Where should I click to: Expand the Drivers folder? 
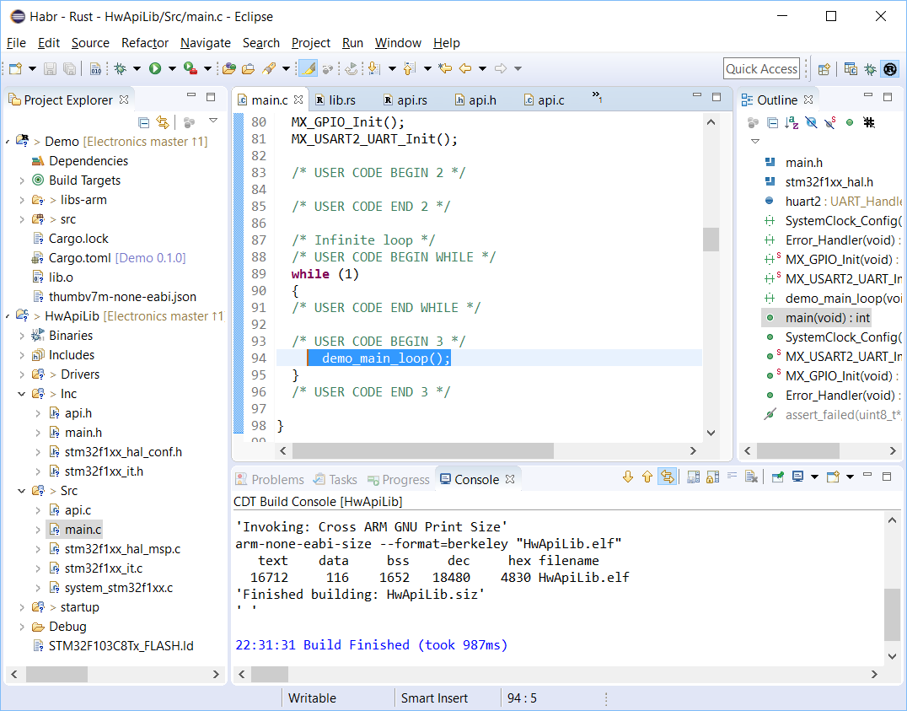(22, 374)
